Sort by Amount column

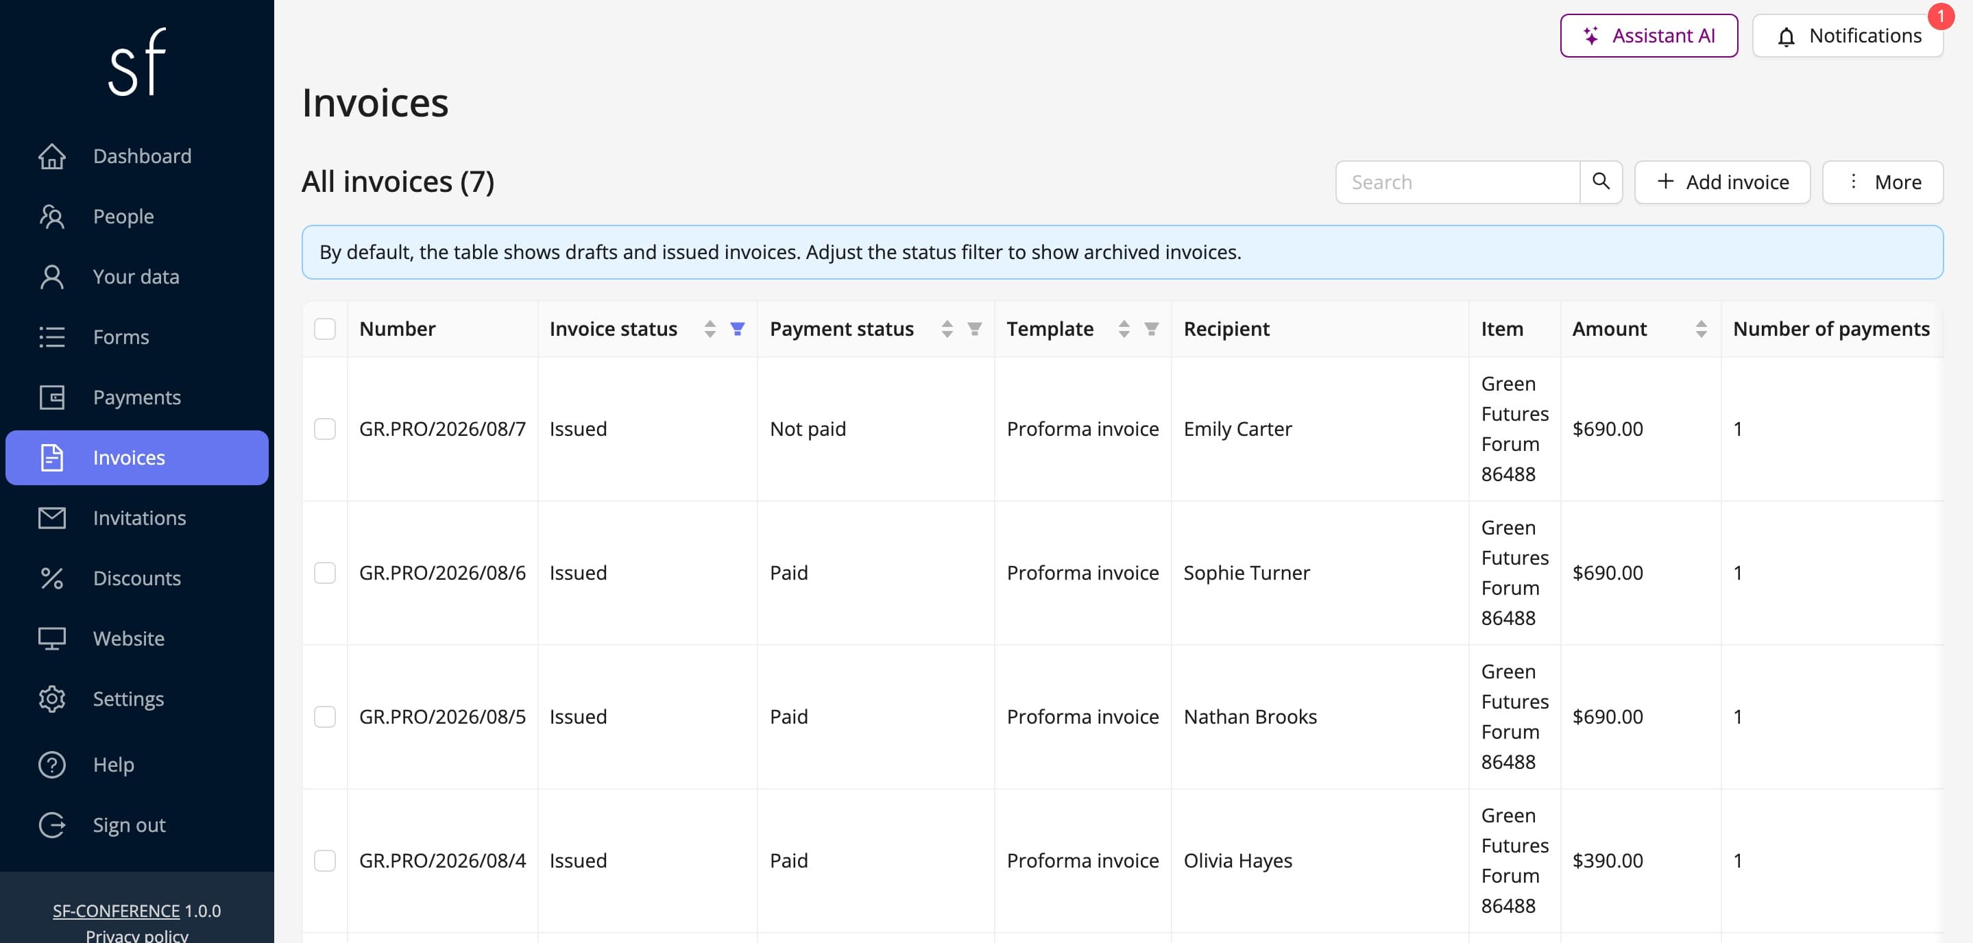[x=1701, y=328]
